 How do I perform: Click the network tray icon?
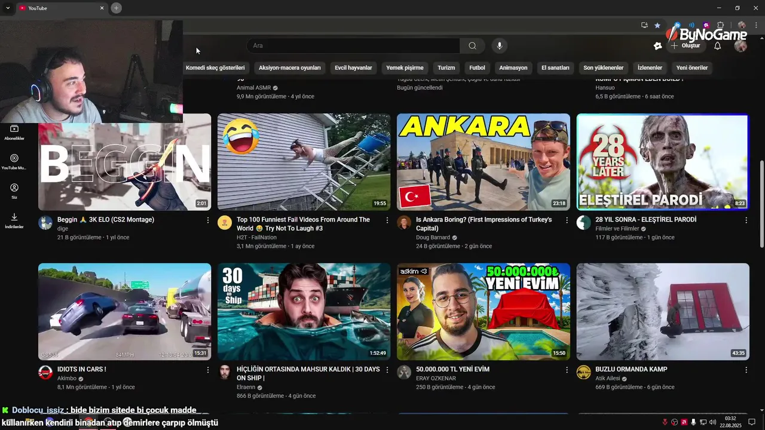click(703, 422)
